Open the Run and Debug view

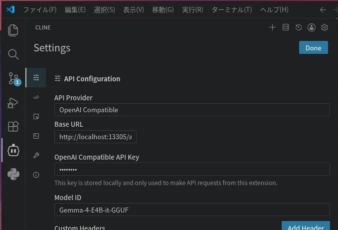point(13,103)
